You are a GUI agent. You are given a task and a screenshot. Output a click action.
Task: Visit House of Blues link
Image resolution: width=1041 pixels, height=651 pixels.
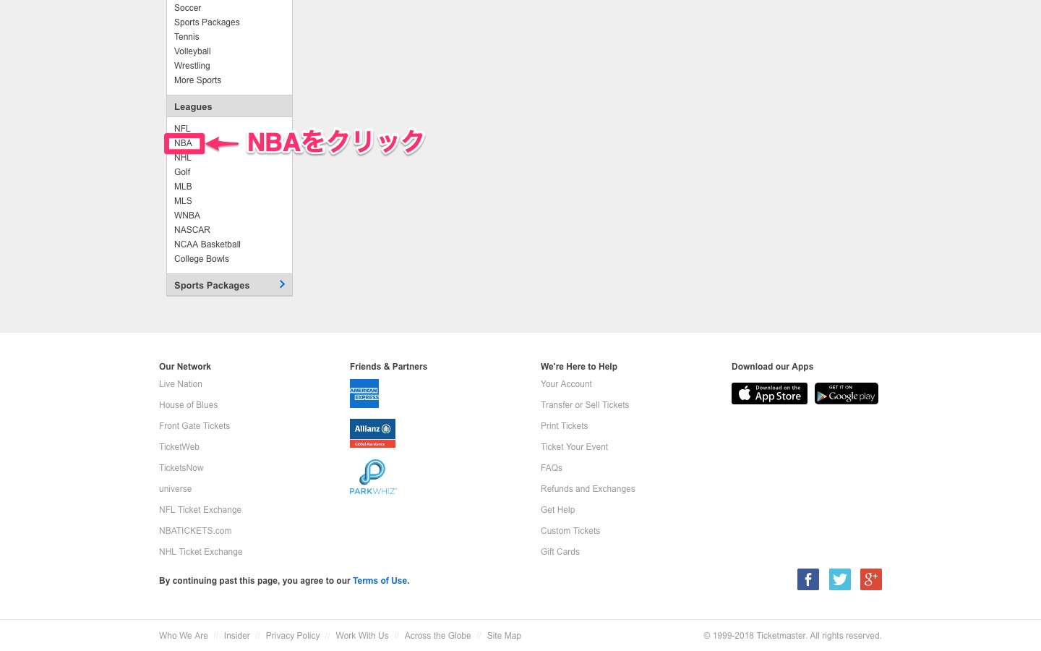(x=188, y=405)
